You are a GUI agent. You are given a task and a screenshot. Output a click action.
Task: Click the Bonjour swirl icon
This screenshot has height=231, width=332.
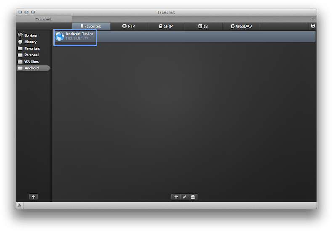coord(20,35)
